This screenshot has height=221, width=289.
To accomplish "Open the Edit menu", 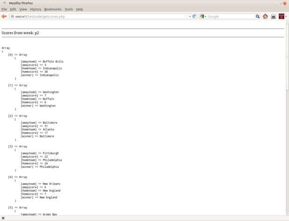I will pos(13,9).
